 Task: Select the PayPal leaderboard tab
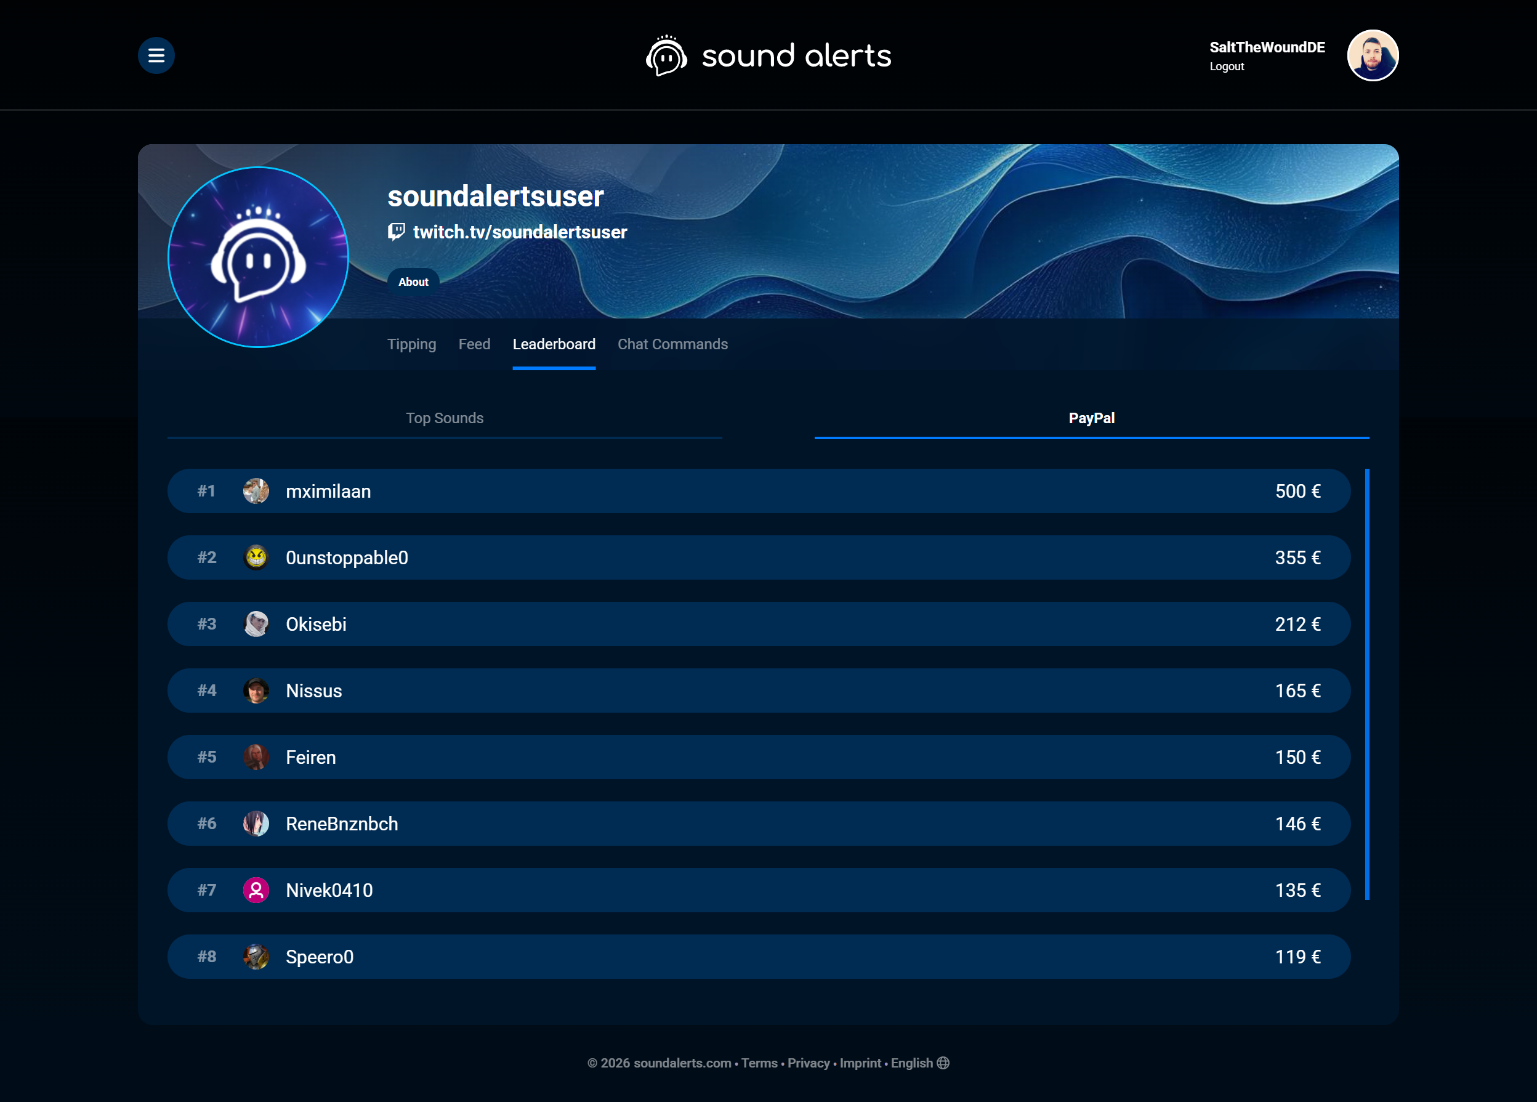[x=1091, y=418]
